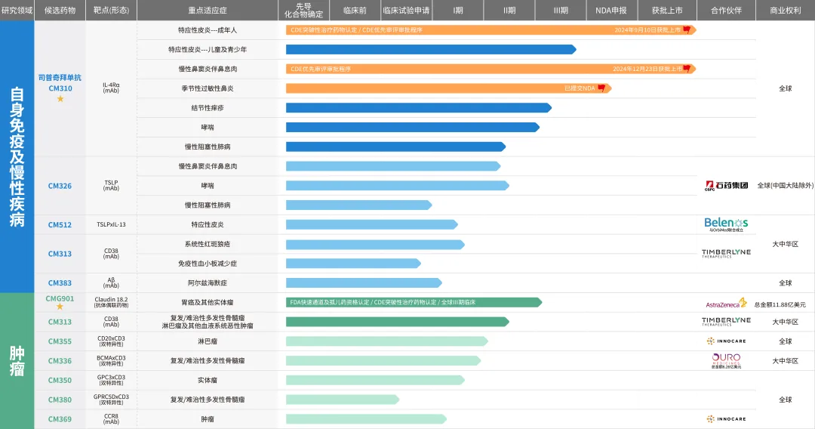Click the red flag after 2024年9月10日获批上市
815x429 pixels.
coord(687,29)
